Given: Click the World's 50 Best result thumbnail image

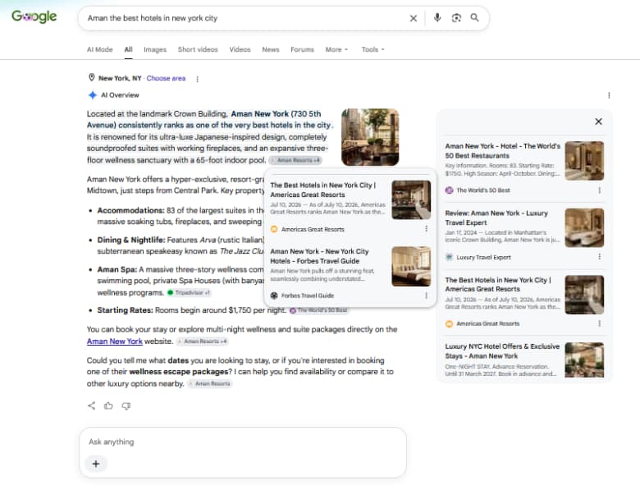Looking at the screenshot, I should [584, 161].
